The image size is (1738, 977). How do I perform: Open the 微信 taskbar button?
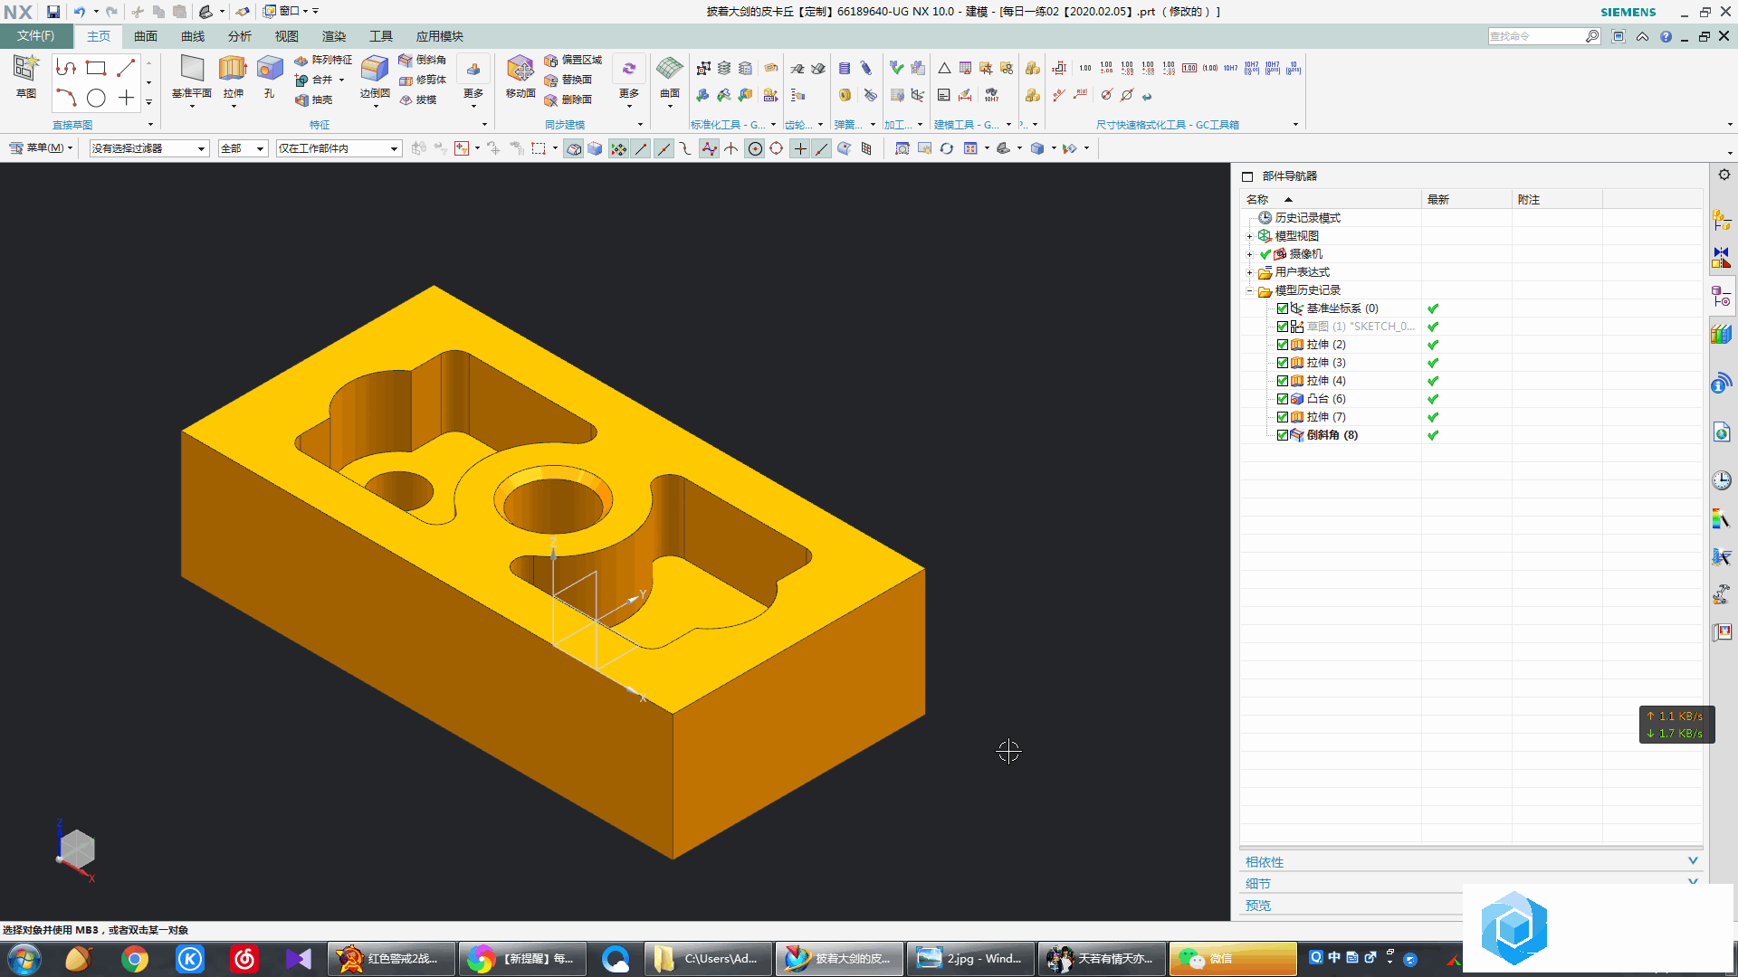tap(1233, 959)
